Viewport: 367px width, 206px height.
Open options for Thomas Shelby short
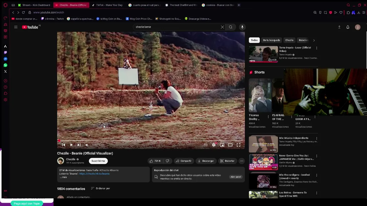pyautogui.click(x=268, y=117)
